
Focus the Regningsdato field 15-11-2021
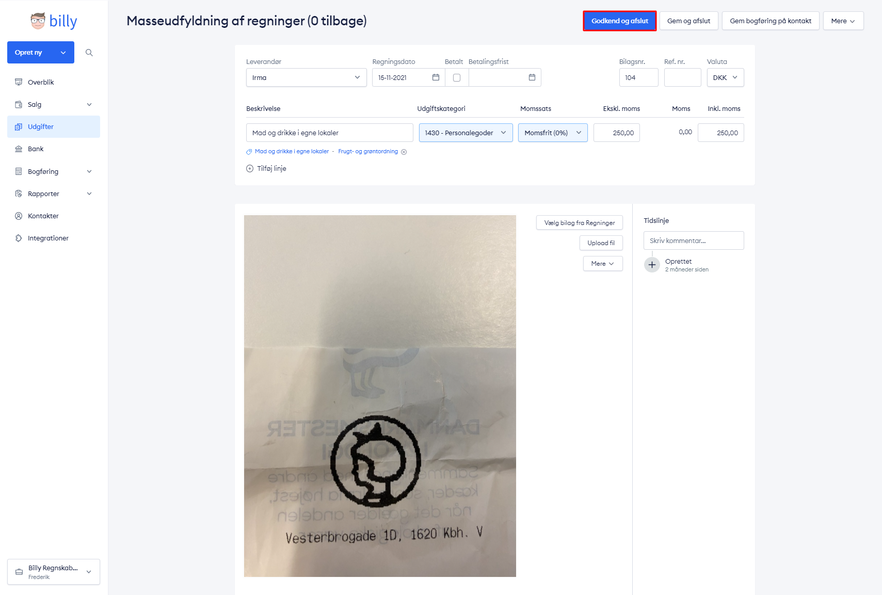tap(408, 77)
